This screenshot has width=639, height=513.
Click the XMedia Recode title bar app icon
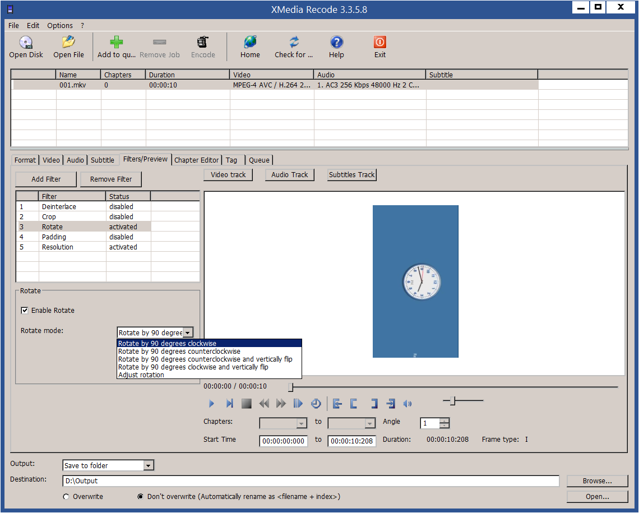10,9
